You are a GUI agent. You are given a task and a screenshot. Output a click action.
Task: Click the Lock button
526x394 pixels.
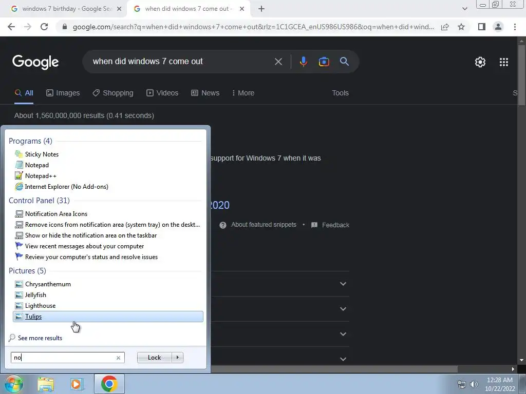coord(154,358)
